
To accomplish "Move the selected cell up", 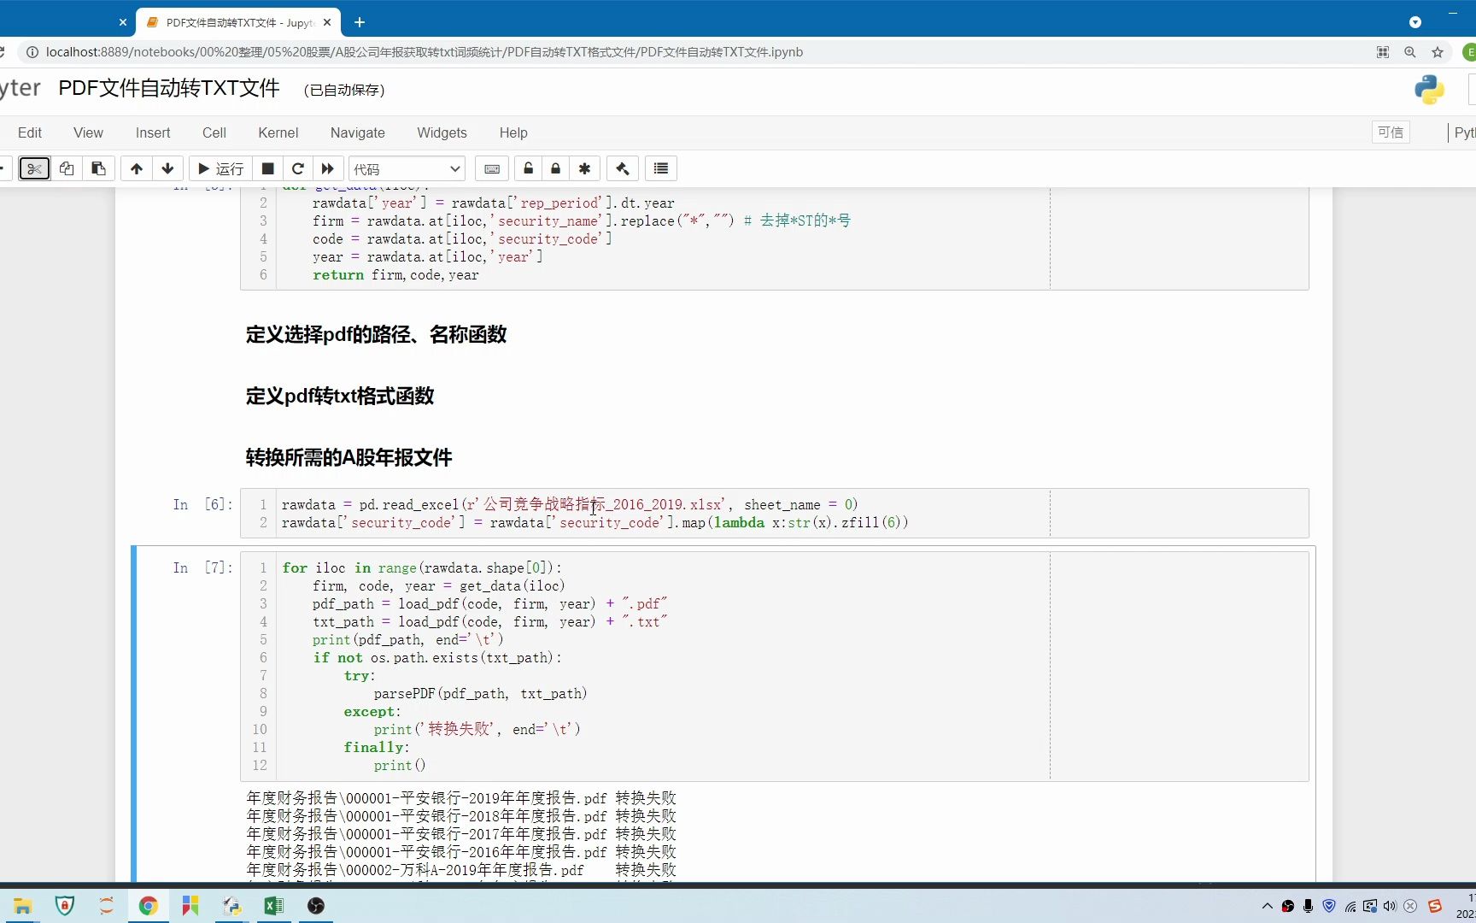I will pos(136,168).
